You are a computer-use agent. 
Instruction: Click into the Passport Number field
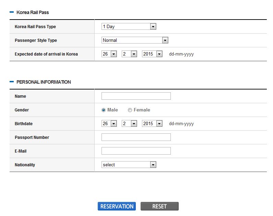(136, 137)
